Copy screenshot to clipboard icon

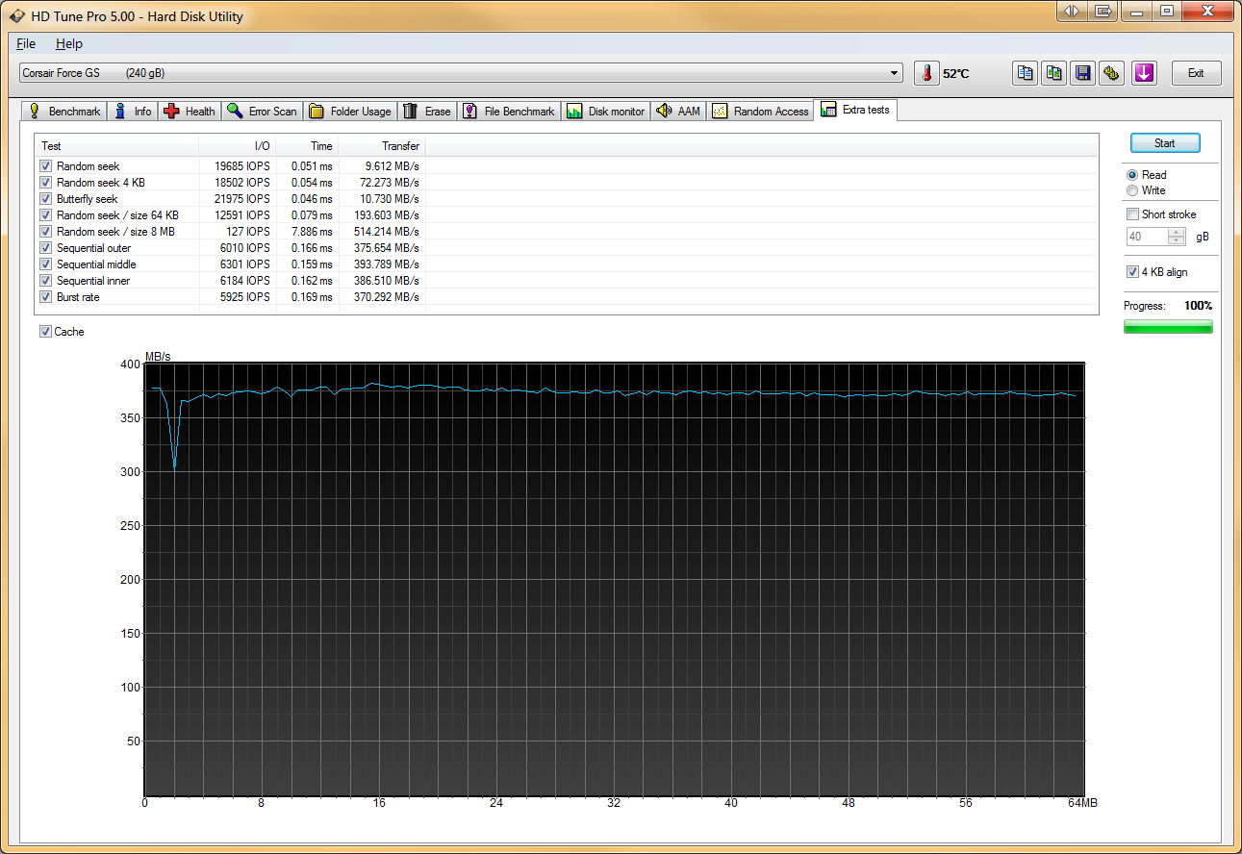[x=1054, y=73]
